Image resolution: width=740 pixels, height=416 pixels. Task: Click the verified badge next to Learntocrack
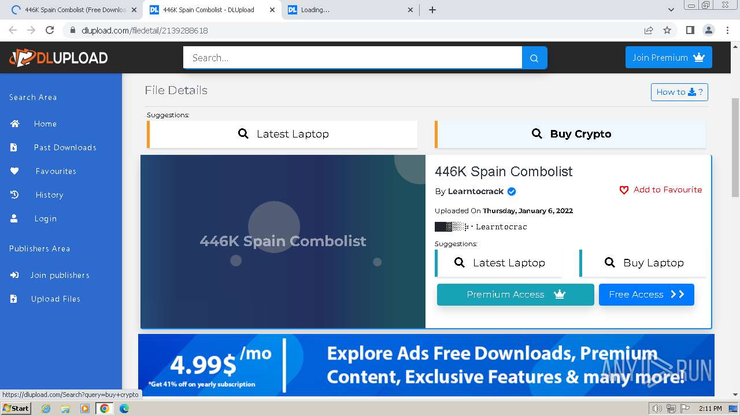(x=512, y=191)
